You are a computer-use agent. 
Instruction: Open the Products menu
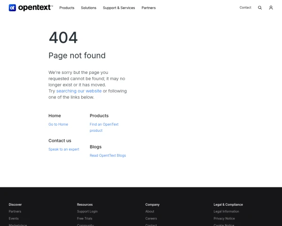coord(67,8)
